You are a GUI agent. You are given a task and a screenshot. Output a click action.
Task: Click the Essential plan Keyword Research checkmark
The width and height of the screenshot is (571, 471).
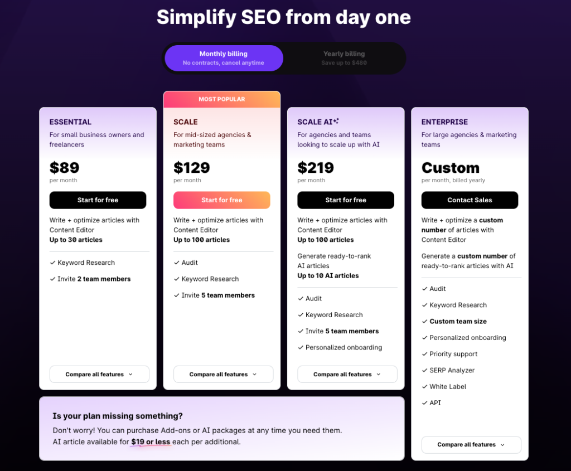pos(52,263)
